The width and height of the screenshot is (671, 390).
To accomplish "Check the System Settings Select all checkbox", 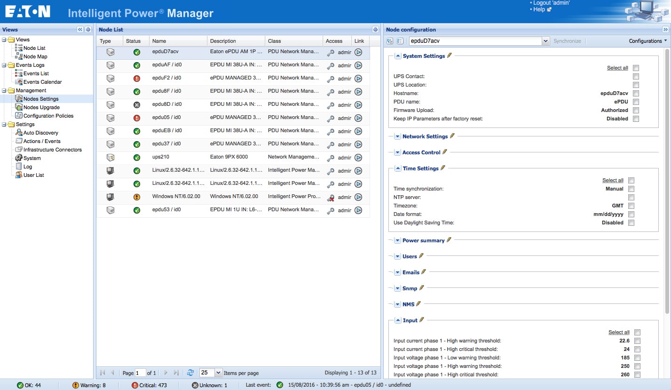I will (636, 68).
